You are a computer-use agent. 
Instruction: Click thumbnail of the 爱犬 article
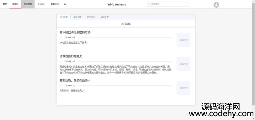click(x=183, y=64)
